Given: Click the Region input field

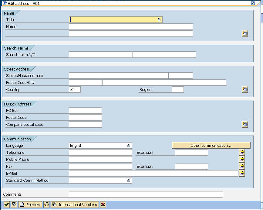Looking at the screenshot, I should coord(178,89).
